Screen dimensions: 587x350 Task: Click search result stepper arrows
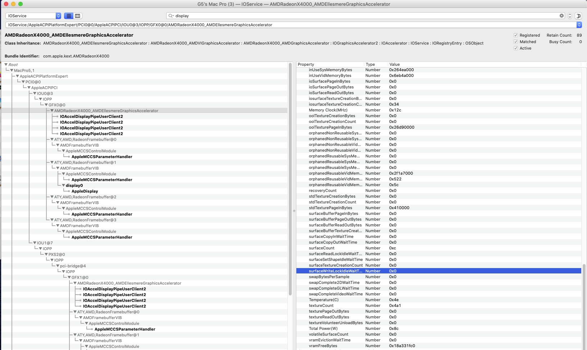570,16
